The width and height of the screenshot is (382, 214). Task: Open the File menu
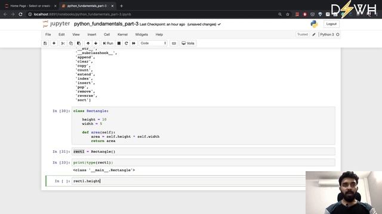(x=48, y=34)
